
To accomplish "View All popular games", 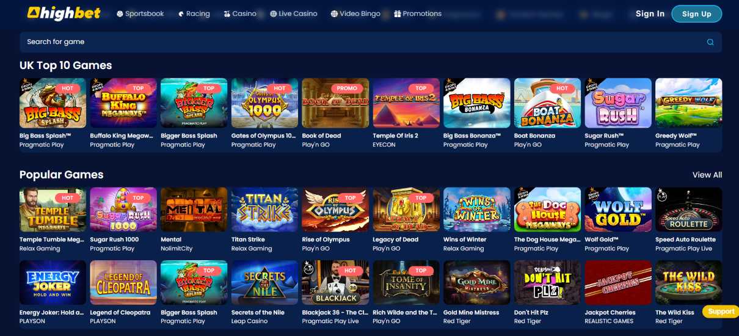I will click(x=707, y=175).
